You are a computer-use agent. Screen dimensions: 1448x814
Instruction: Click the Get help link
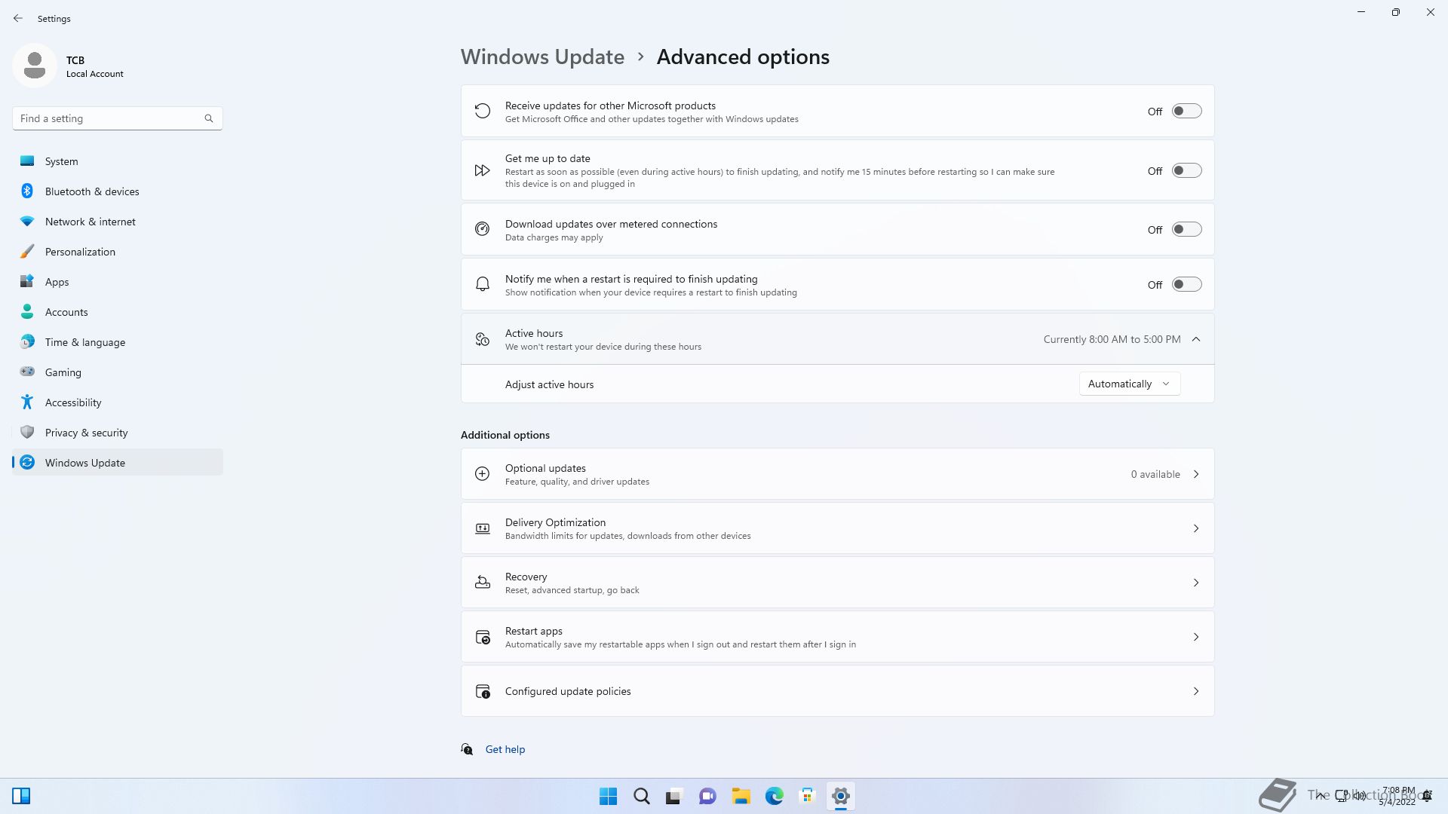[x=505, y=749]
